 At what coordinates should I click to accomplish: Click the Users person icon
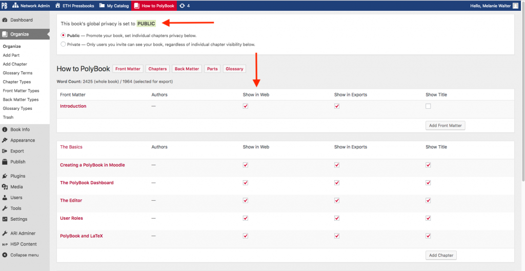tap(5, 198)
